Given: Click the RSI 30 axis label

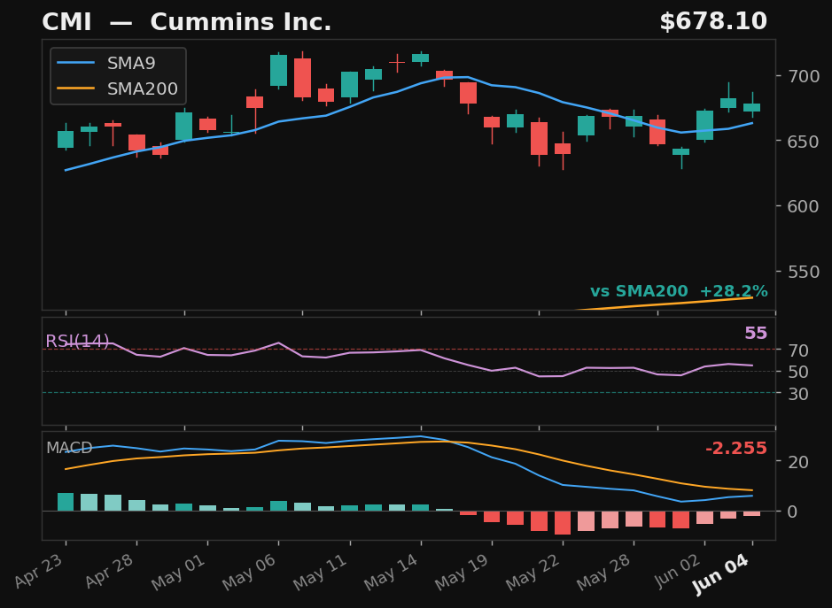Looking at the screenshot, I should click(x=798, y=394).
